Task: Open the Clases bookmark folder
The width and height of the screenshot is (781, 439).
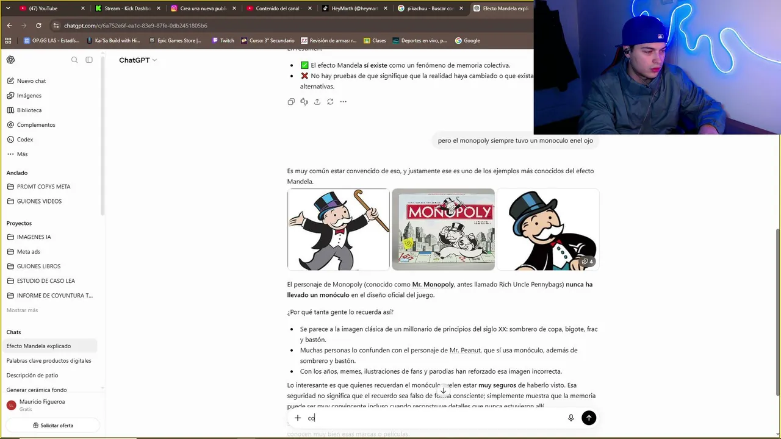Action: (375, 41)
